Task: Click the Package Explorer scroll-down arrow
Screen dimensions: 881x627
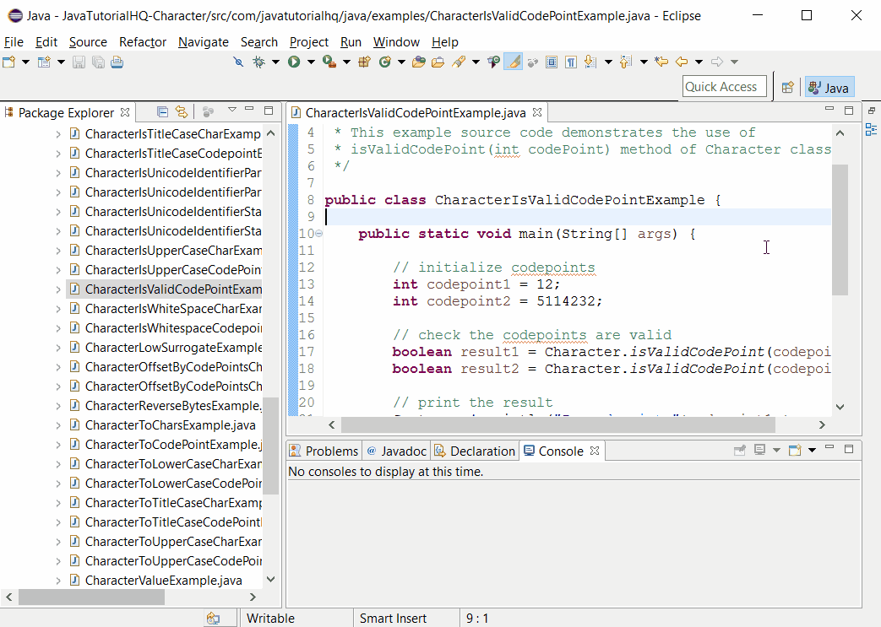Action: (x=271, y=579)
